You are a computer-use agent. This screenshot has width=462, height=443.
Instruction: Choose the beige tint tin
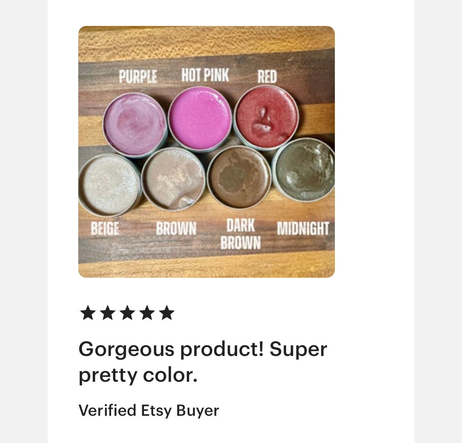[109, 184]
